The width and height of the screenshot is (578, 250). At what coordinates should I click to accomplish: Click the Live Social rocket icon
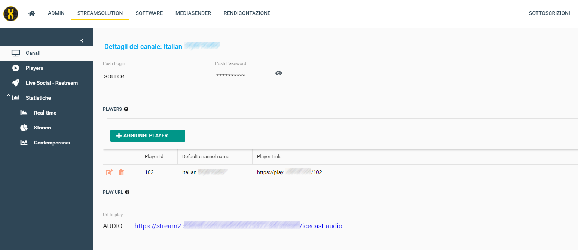click(x=16, y=83)
